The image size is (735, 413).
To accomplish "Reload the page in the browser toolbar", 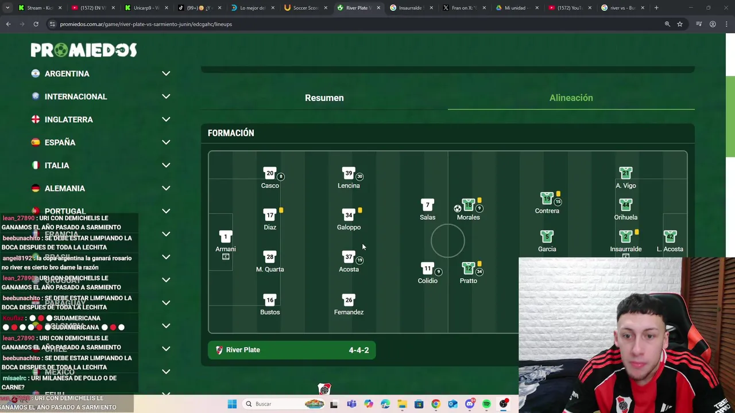I will pyautogui.click(x=36, y=24).
